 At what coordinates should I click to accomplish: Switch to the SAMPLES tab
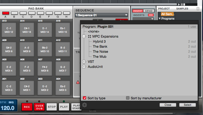tap(182, 9)
